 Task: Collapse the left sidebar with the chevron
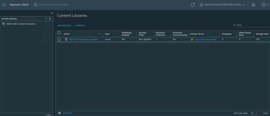point(52,13)
